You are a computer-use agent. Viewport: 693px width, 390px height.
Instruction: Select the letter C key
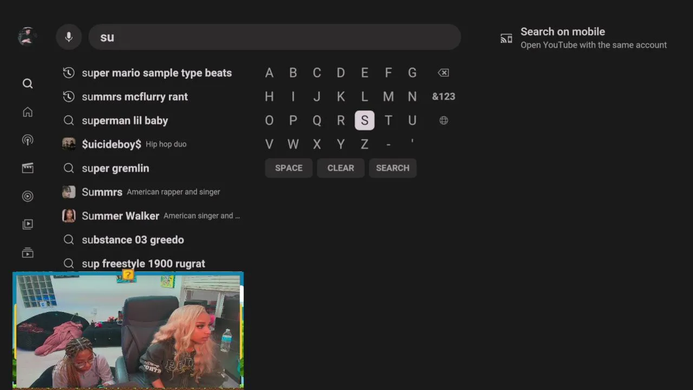coord(317,73)
